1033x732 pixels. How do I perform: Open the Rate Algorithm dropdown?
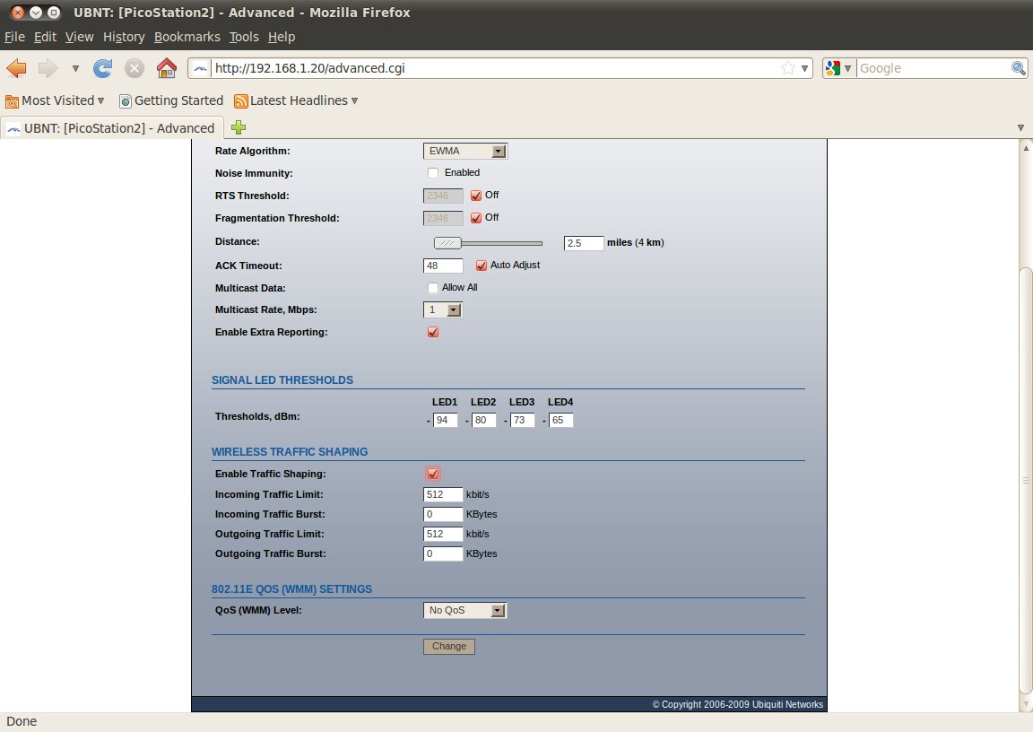click(464, 151)
